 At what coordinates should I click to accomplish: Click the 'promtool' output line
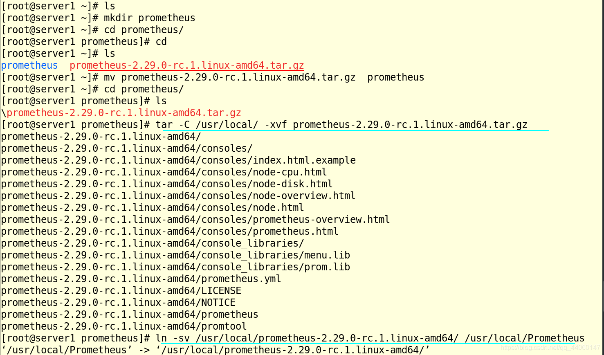[x=124, y=326]
